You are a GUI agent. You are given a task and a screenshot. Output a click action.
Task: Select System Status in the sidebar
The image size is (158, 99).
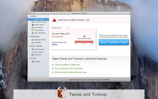[38, 19]
